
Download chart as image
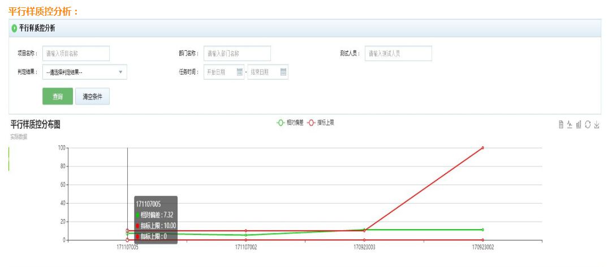coord(597,125)
